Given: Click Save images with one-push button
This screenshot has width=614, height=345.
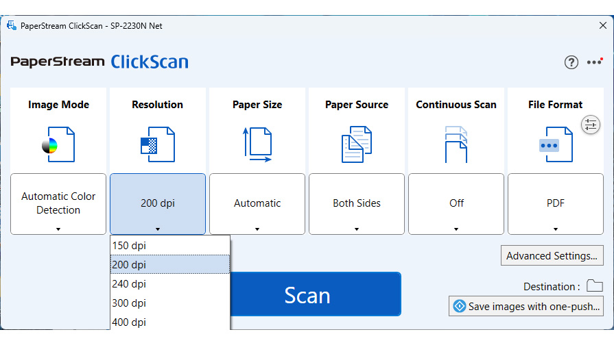Looking at the screenshot, I should 526,306.
